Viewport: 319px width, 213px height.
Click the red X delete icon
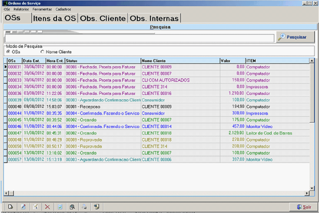tap(47, 207)
